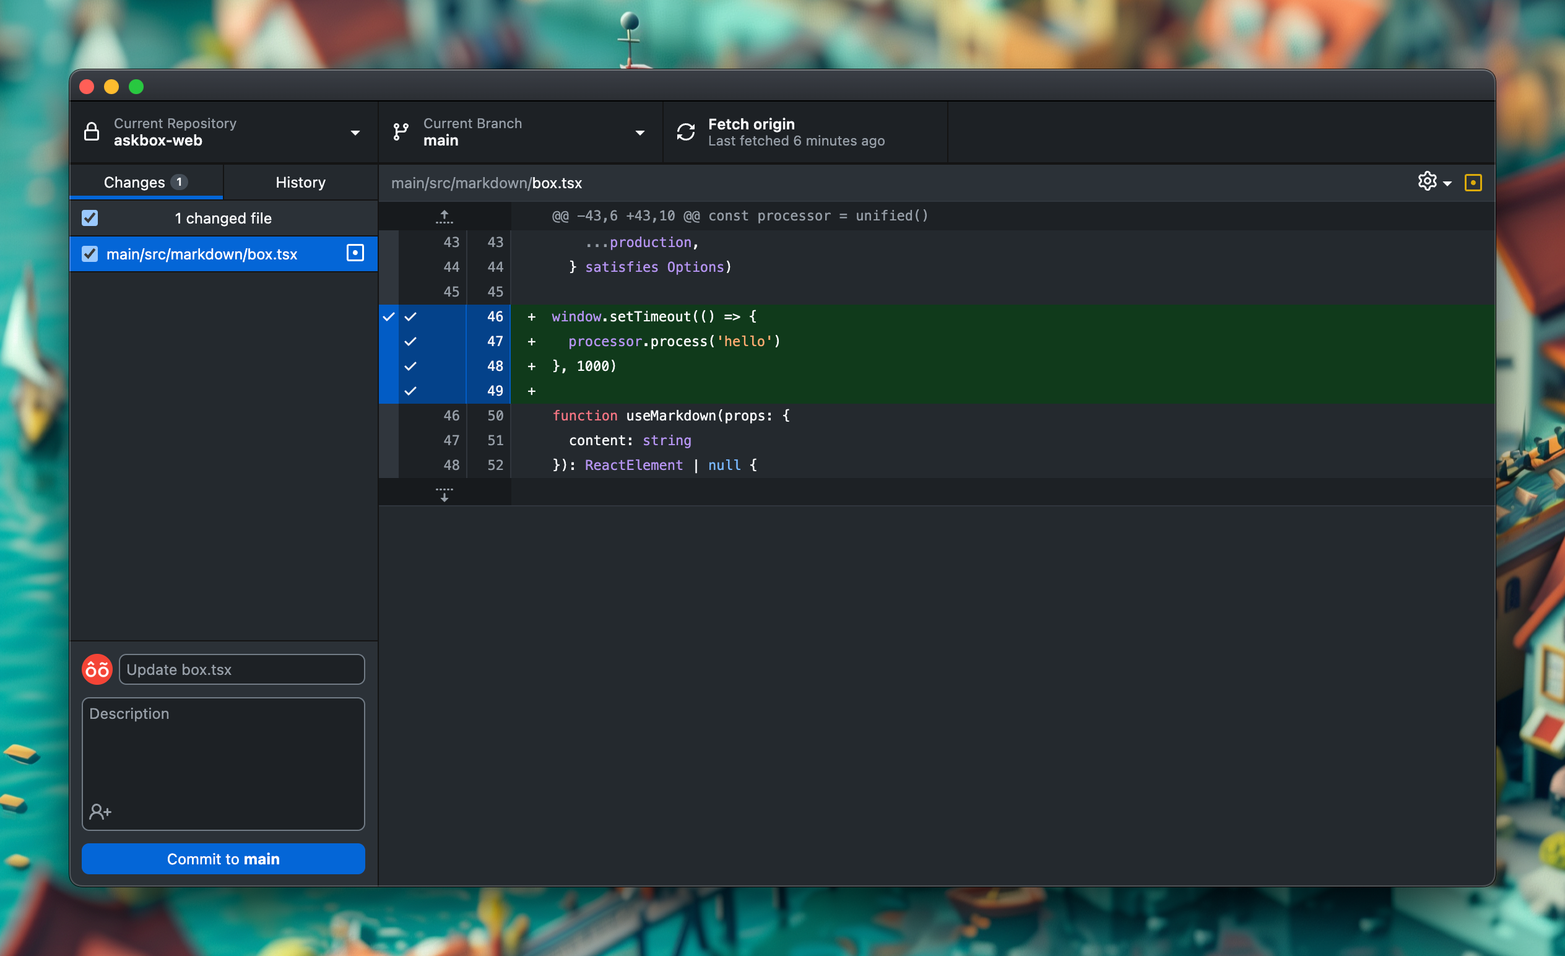
Task: Click Last fetched 6 minutes ago text
Action: click(x=797, y=141)
